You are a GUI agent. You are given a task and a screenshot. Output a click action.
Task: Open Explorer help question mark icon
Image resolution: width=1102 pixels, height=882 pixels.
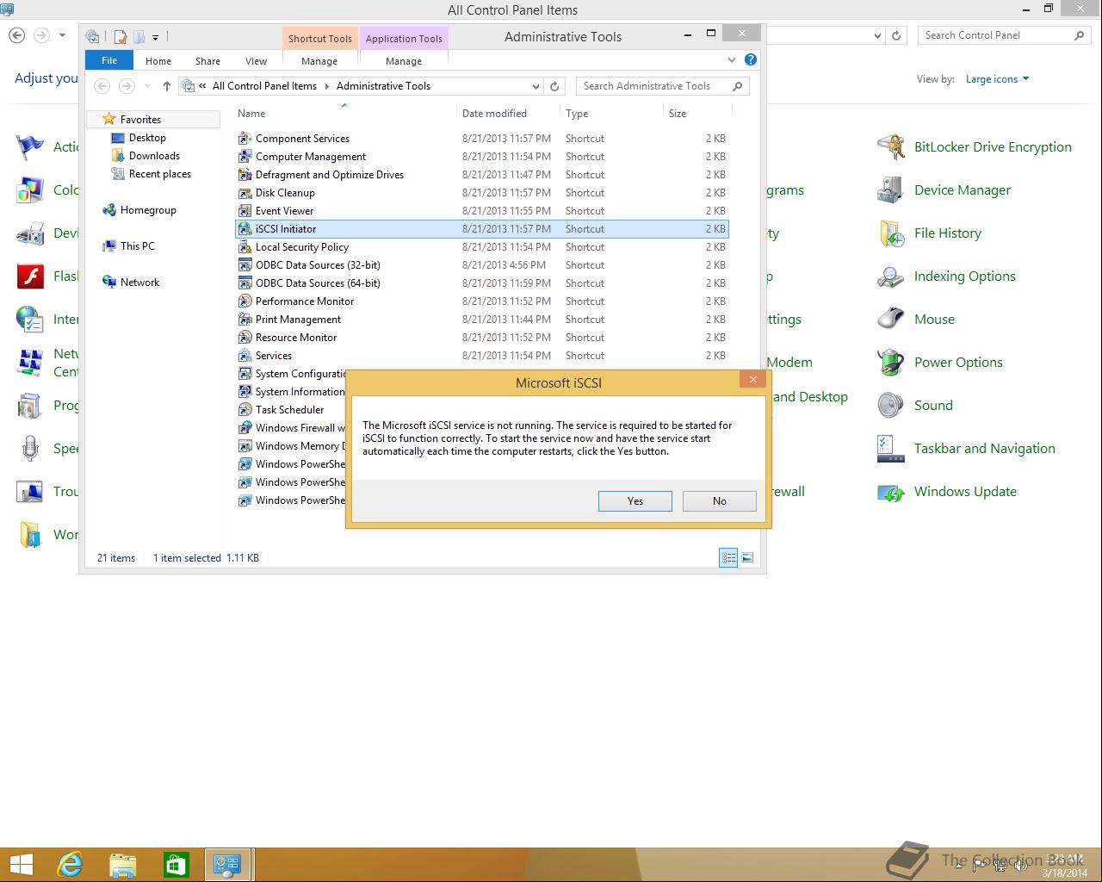click(x=751, y=59)
